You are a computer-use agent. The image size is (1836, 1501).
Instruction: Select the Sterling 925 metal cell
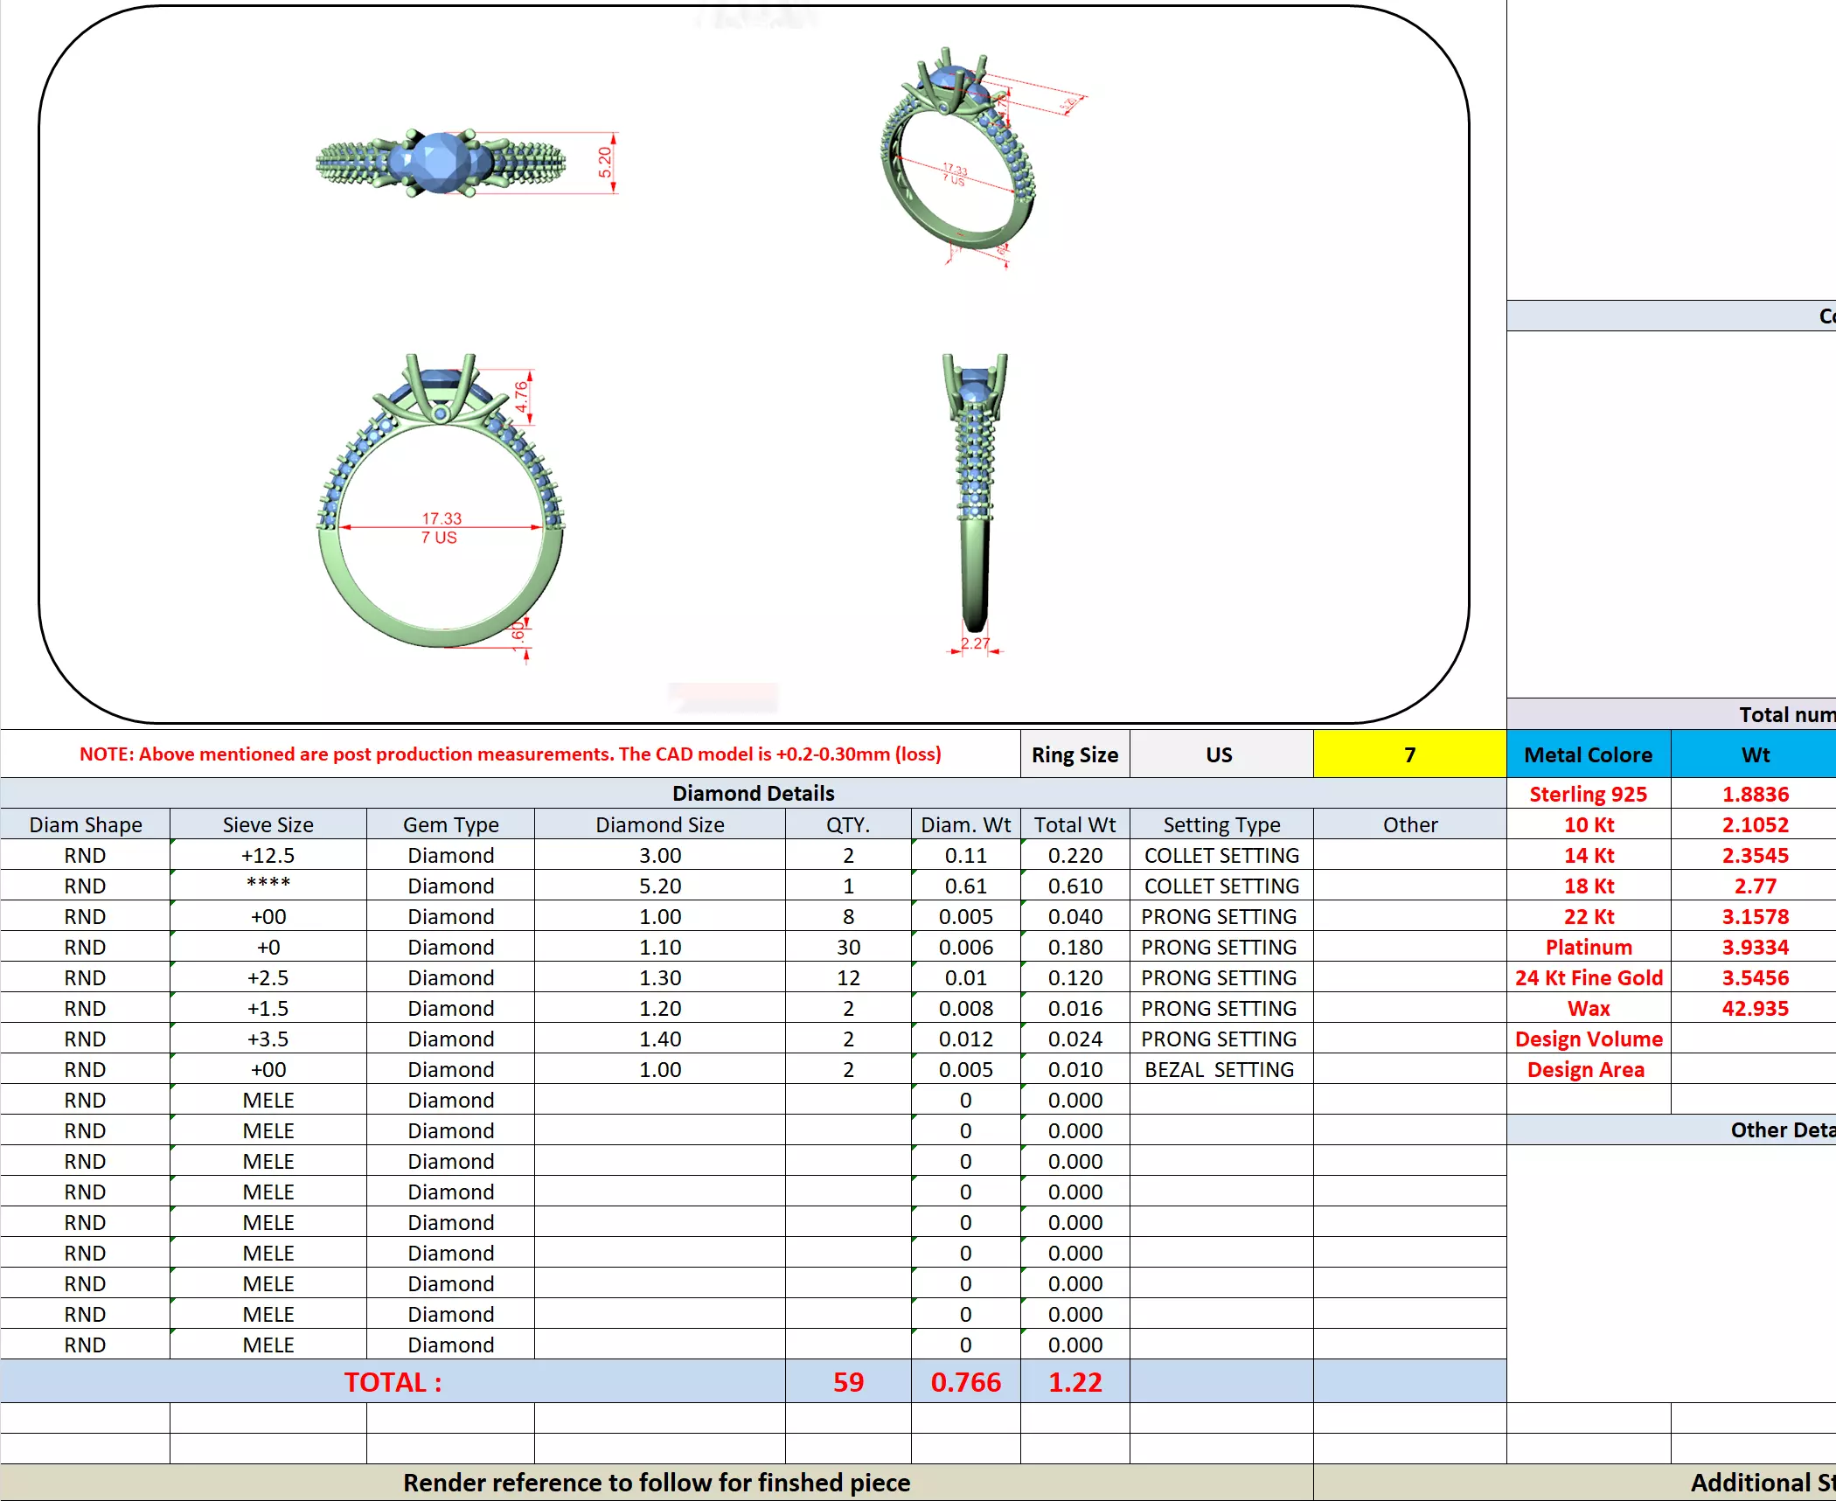(x=1588, y=794)
